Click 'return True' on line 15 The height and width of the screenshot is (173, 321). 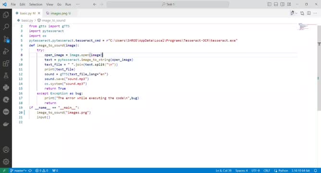55,88
